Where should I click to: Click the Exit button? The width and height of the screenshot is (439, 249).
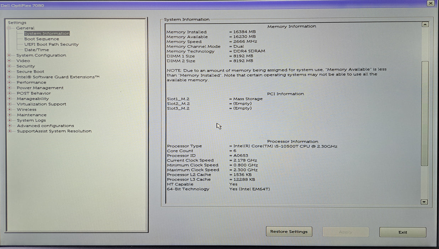403,232
